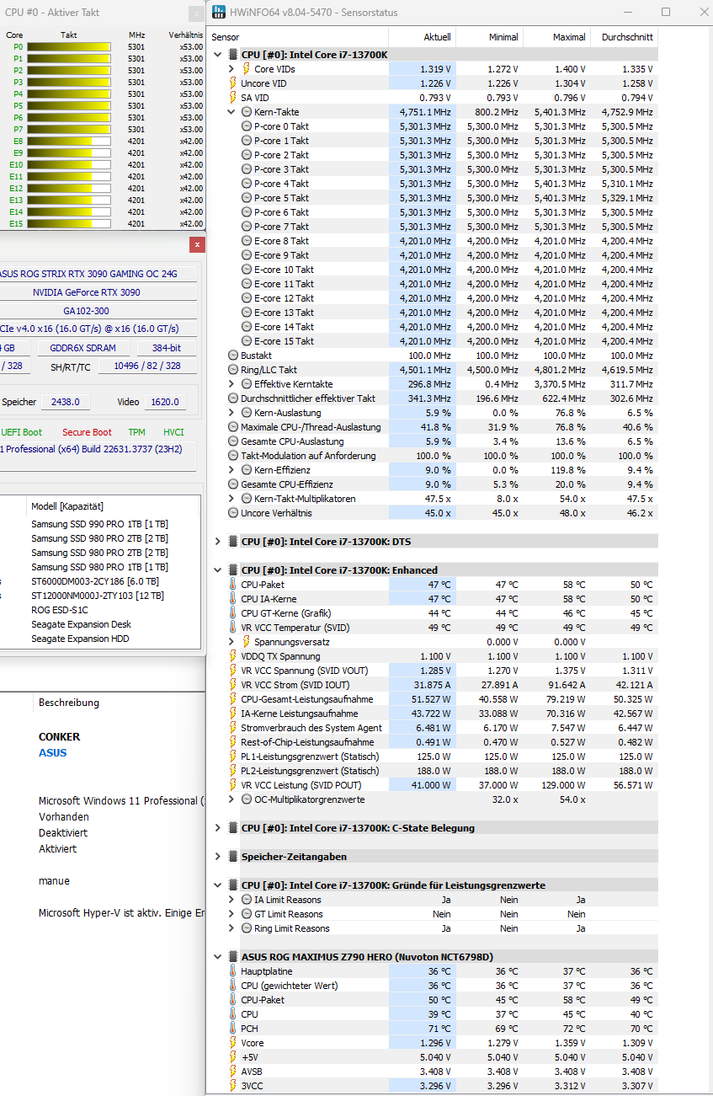713x1096 pixels.
Task: Expand Kern-Takt-Multiplikatoren row
Action: (231, 499)
